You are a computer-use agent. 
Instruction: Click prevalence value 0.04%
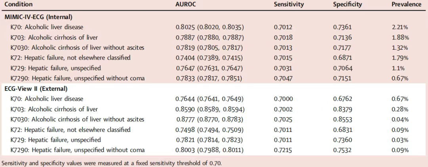pyautogui.click(x=400, y=119)
